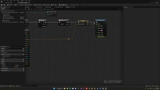Viewport: 160px width, 90px height.
Task: Close the Vault graph tab
Action: pos(74,7)
